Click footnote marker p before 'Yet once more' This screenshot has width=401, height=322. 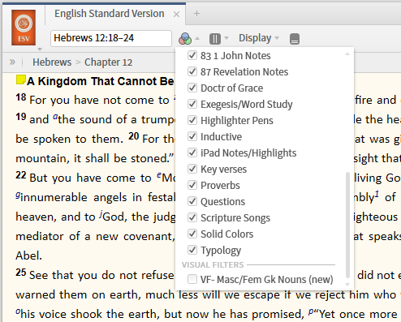tap(311, 311)
